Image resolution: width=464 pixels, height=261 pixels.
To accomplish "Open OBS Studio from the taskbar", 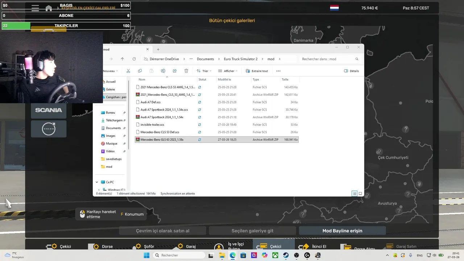I will tap(297, 255).
